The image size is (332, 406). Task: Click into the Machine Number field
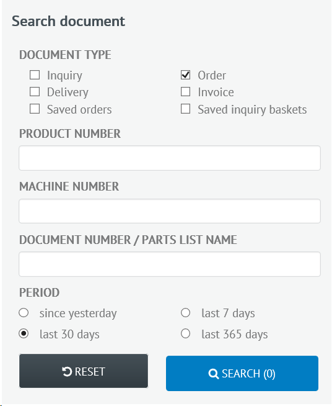click(x=170, y=211)
